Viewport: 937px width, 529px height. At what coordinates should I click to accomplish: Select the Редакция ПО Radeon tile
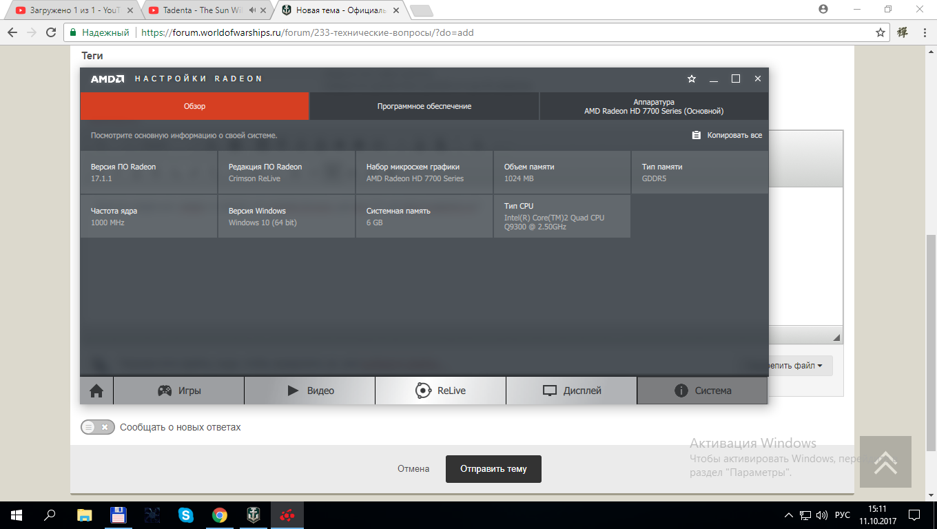pos(287,172)
